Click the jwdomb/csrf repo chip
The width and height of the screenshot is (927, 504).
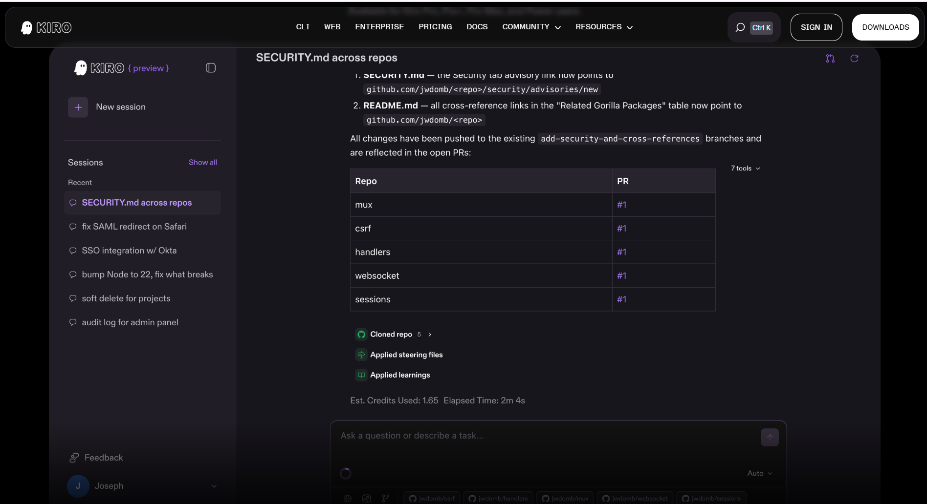[x=432, y=498]
